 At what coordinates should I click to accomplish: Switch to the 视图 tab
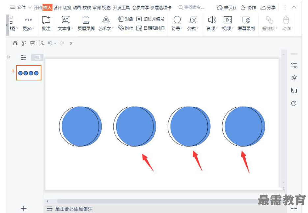[x=106, y=8]
